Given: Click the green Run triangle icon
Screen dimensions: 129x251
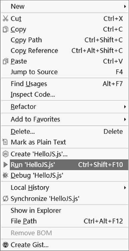Looking at the screenshot, I should (x=6, y=165).
